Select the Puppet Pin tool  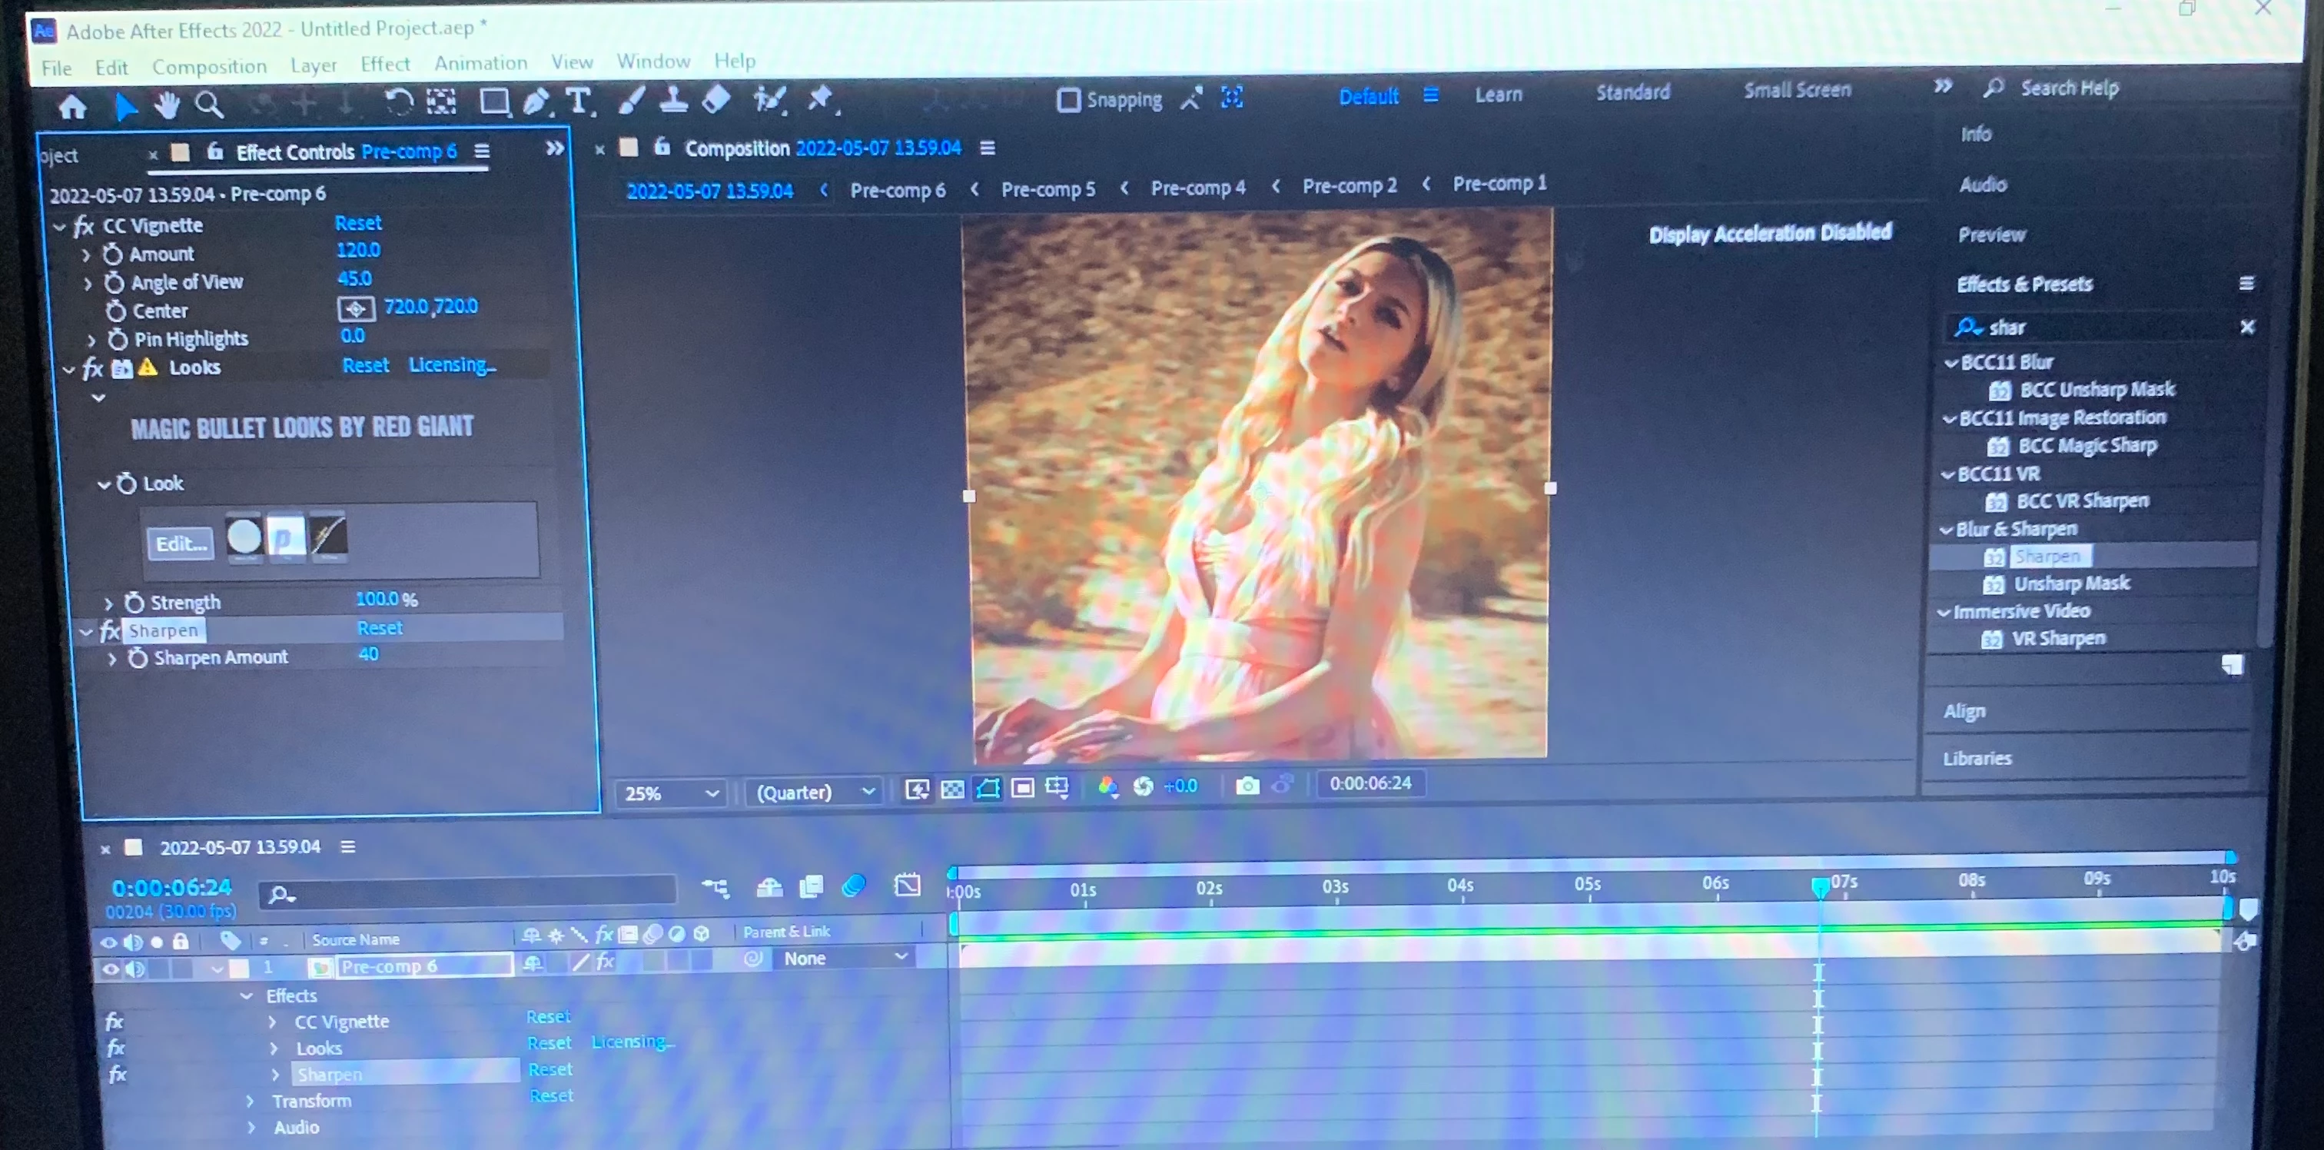pos(820,98)
